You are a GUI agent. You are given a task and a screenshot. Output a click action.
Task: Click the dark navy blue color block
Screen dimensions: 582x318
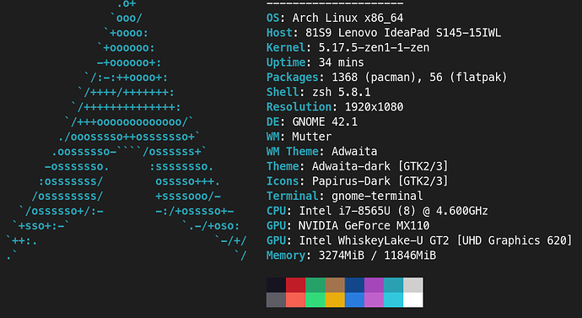(x=354, y=285)
